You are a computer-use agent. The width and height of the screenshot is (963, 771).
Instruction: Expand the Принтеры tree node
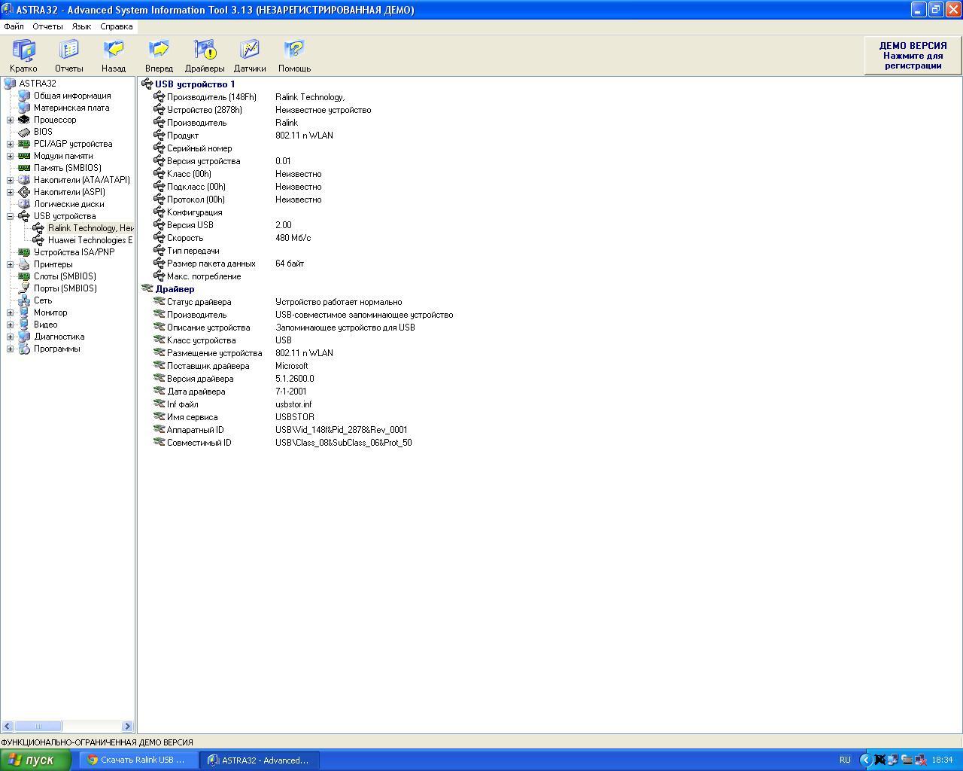10,264
